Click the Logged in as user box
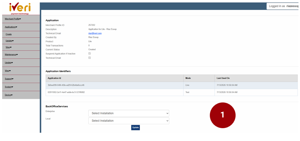The width and height of the screenshot is (300, 141). pos(283,6)
